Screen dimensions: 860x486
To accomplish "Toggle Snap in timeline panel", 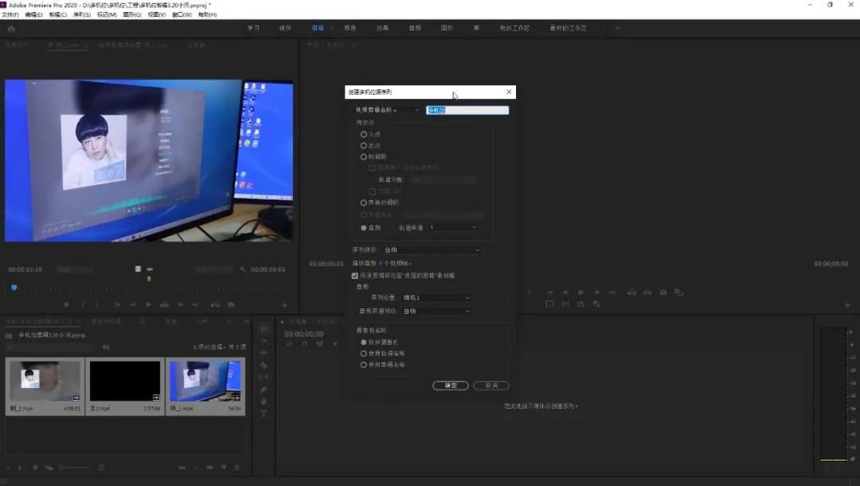I will tap(304, 343).
